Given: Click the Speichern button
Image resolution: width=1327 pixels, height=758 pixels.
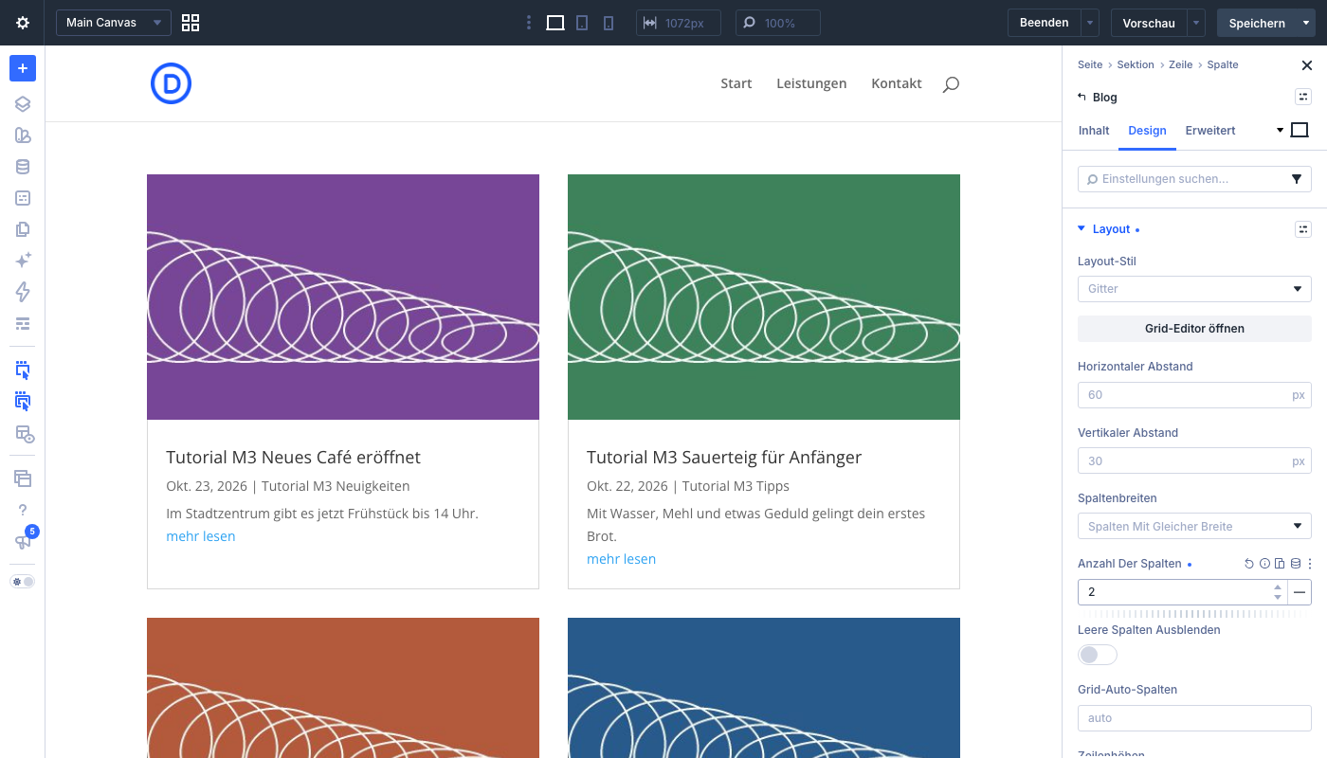Looking at the screenshot, I should click(x=1257, y=23).
